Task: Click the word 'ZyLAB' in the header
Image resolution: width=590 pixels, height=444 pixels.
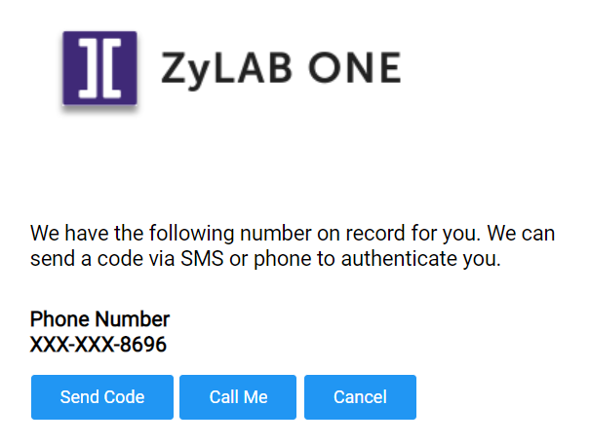Action: 226,69
